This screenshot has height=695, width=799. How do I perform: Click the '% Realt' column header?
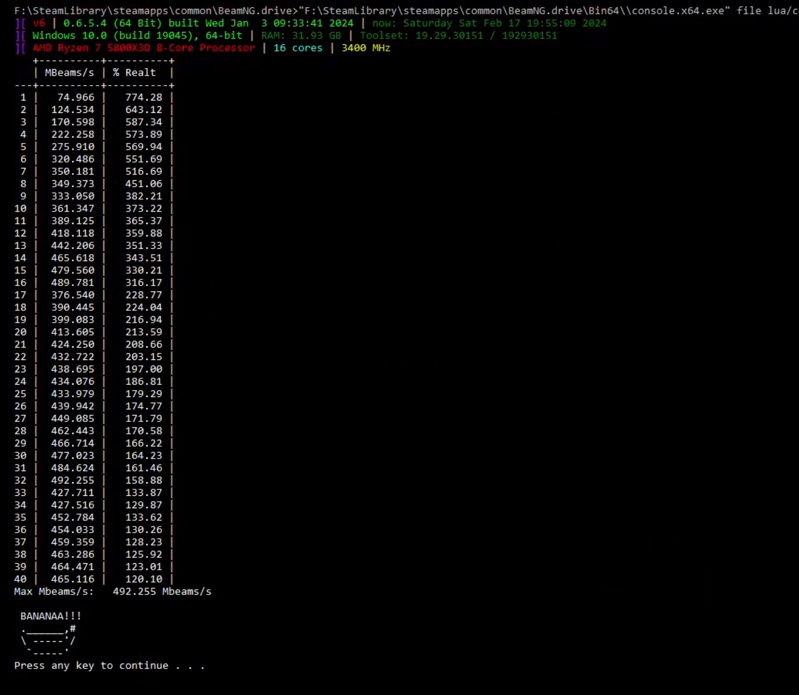pos(134,73)
